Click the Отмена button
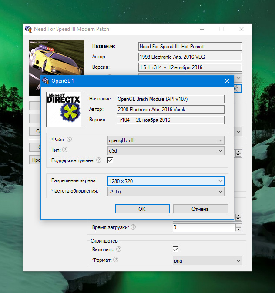This screenshot has width=275, height=293. coord(200,209)
